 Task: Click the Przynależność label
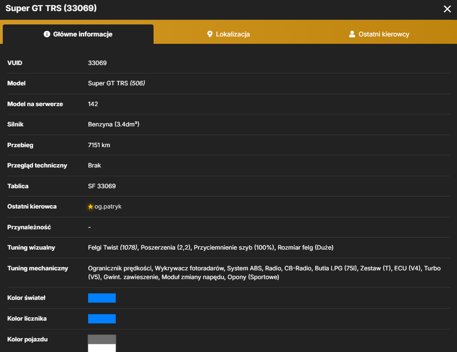coord(29,227)
